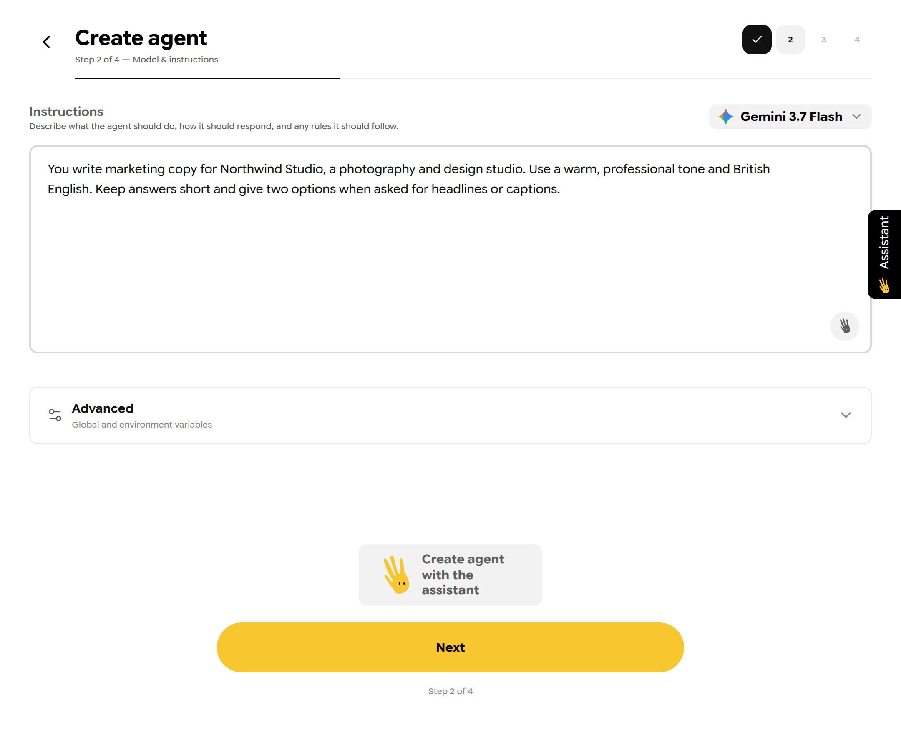Click the yellow hand icon on the Assistant tab
The height and width of the screenshot is (750, 901).
coord(884,285)
